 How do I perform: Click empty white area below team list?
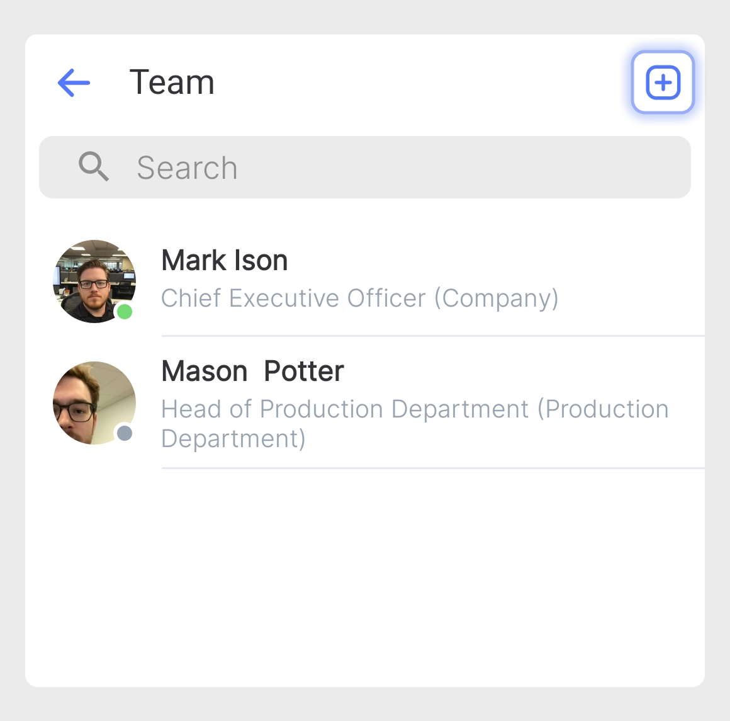coord(365,579)
